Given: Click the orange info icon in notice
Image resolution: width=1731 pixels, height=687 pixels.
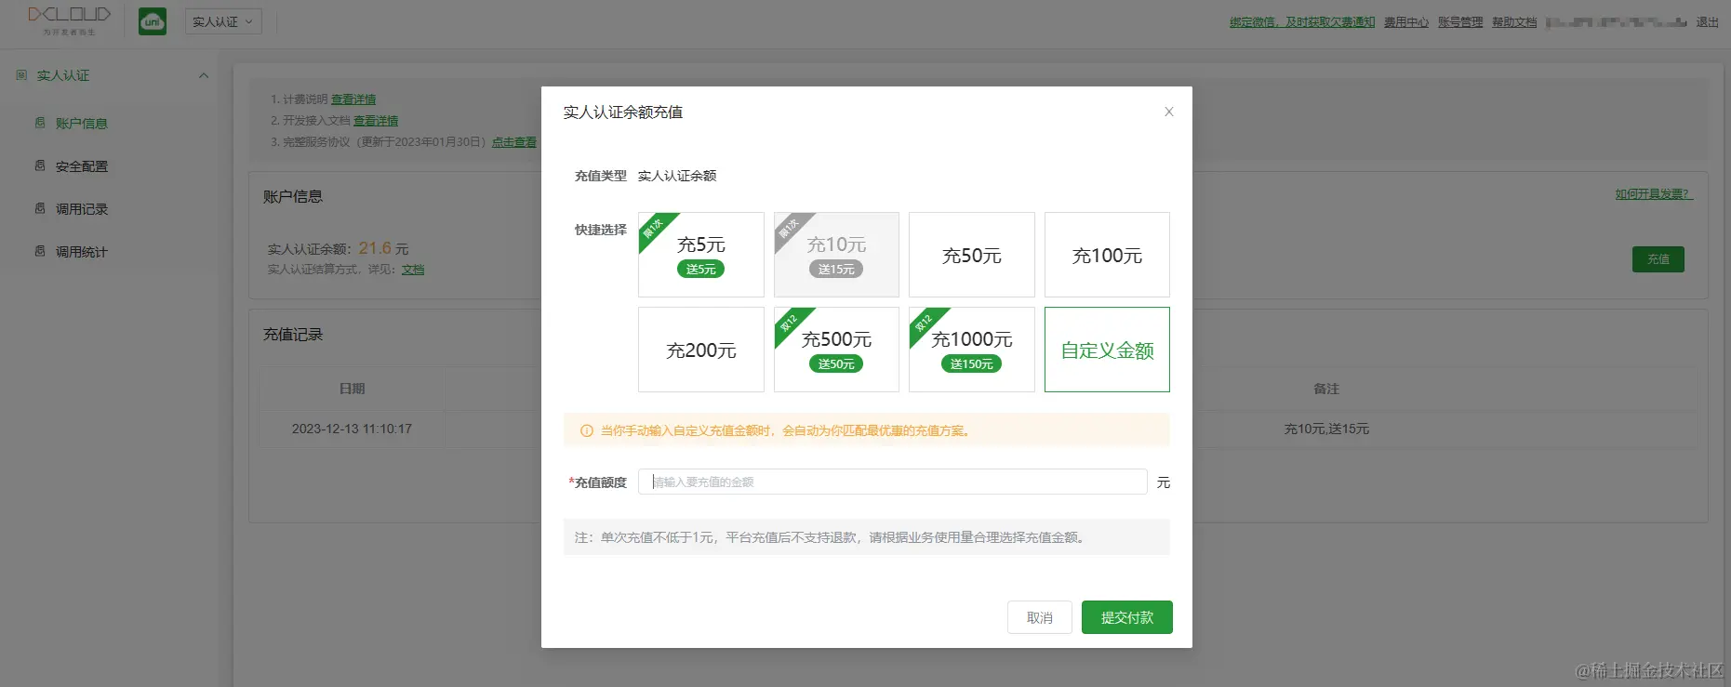Looking at the screenshot, I should tap(587, 431).
